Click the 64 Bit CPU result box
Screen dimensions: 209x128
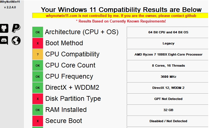pyautogui.click(x=168, y=32)
